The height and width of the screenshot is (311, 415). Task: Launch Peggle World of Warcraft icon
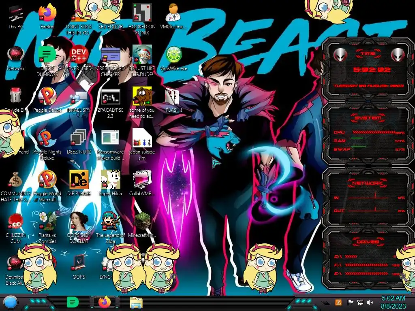47,180
